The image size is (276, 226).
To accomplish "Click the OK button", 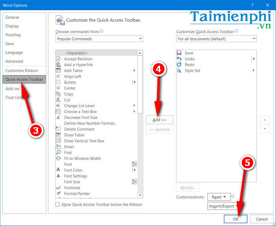I will tap(236, 219).
